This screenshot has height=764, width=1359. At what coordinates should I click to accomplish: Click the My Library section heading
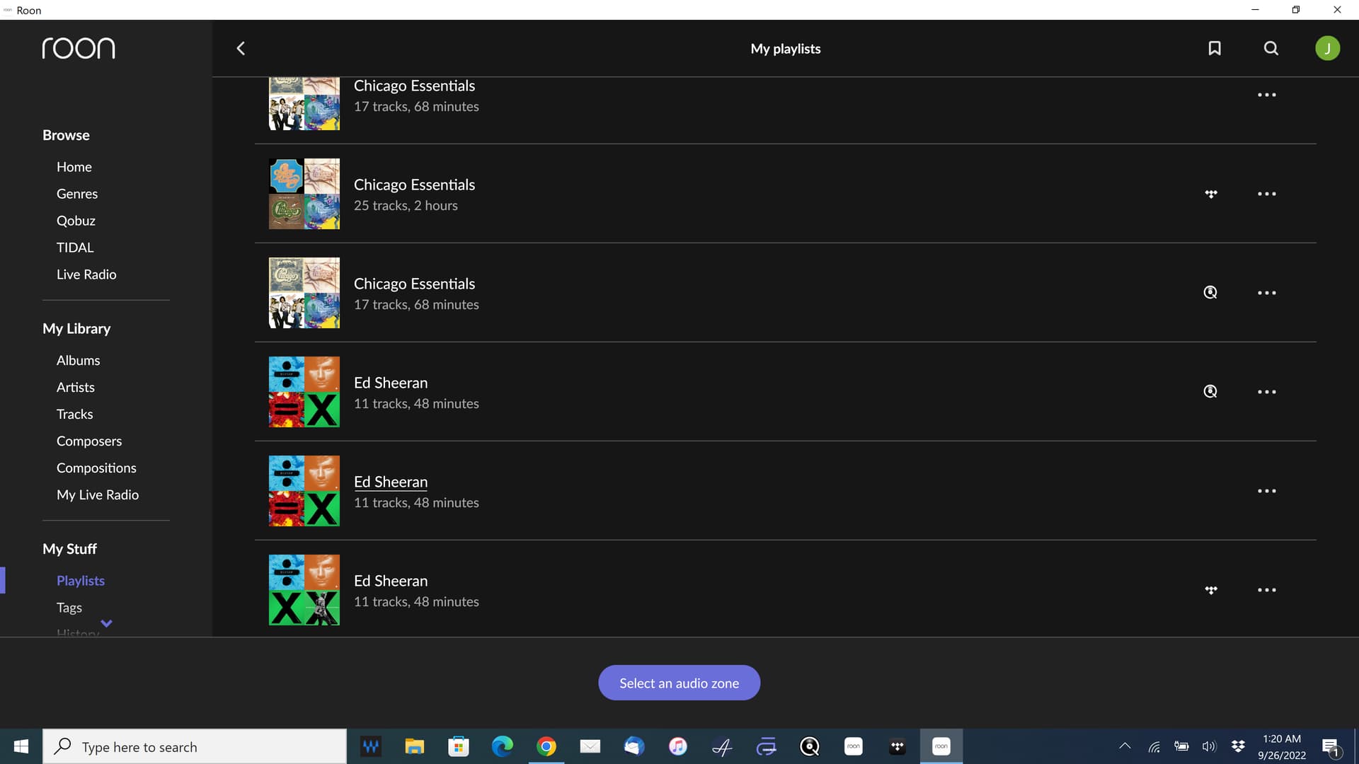pyautogui.click(x=76, y=329)
